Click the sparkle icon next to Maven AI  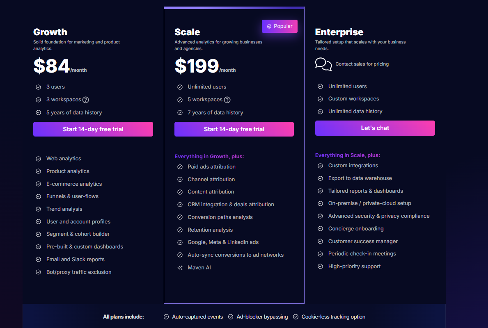180,267
